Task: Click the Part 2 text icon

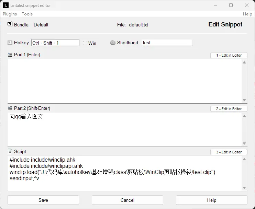Action: [x=10, y=108]
